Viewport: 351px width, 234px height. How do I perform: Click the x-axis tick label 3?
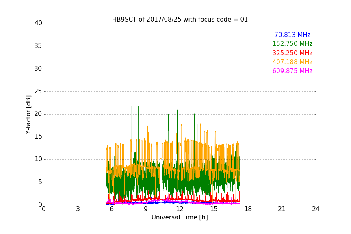78,209
